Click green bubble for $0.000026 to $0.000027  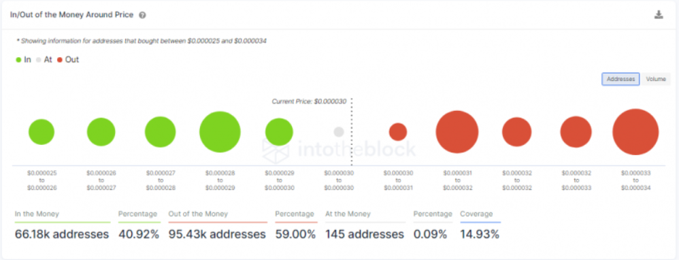pyautogui.click(x=101, y=132)
